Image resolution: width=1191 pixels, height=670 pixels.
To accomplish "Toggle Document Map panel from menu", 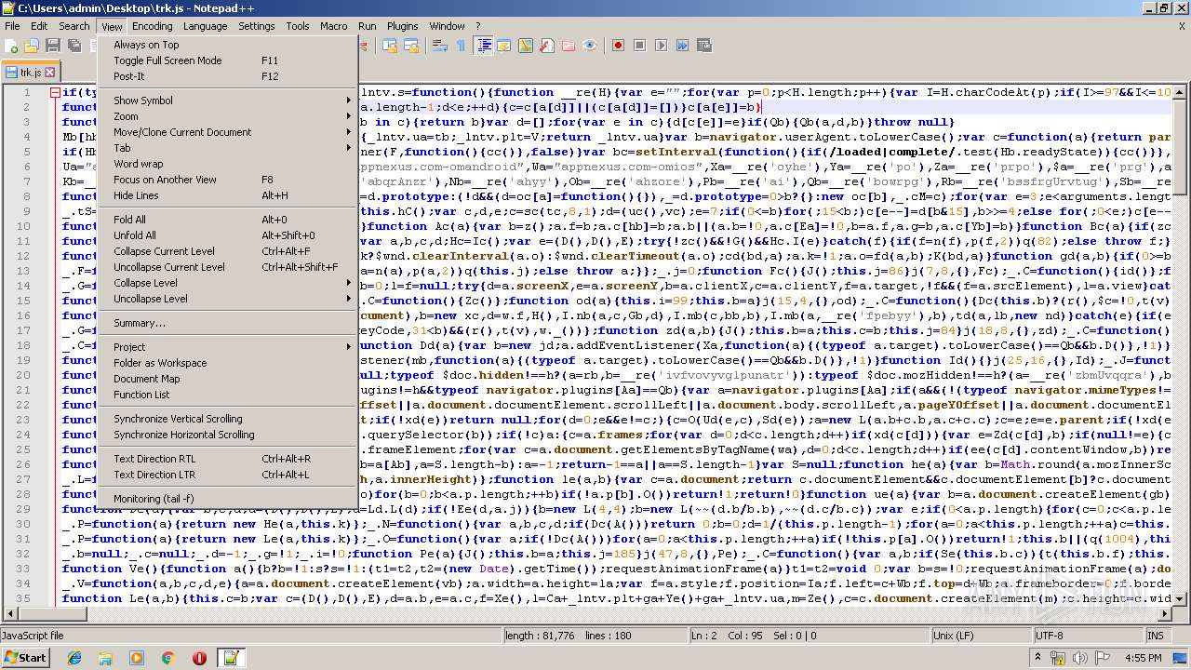I will pos(228,379).
